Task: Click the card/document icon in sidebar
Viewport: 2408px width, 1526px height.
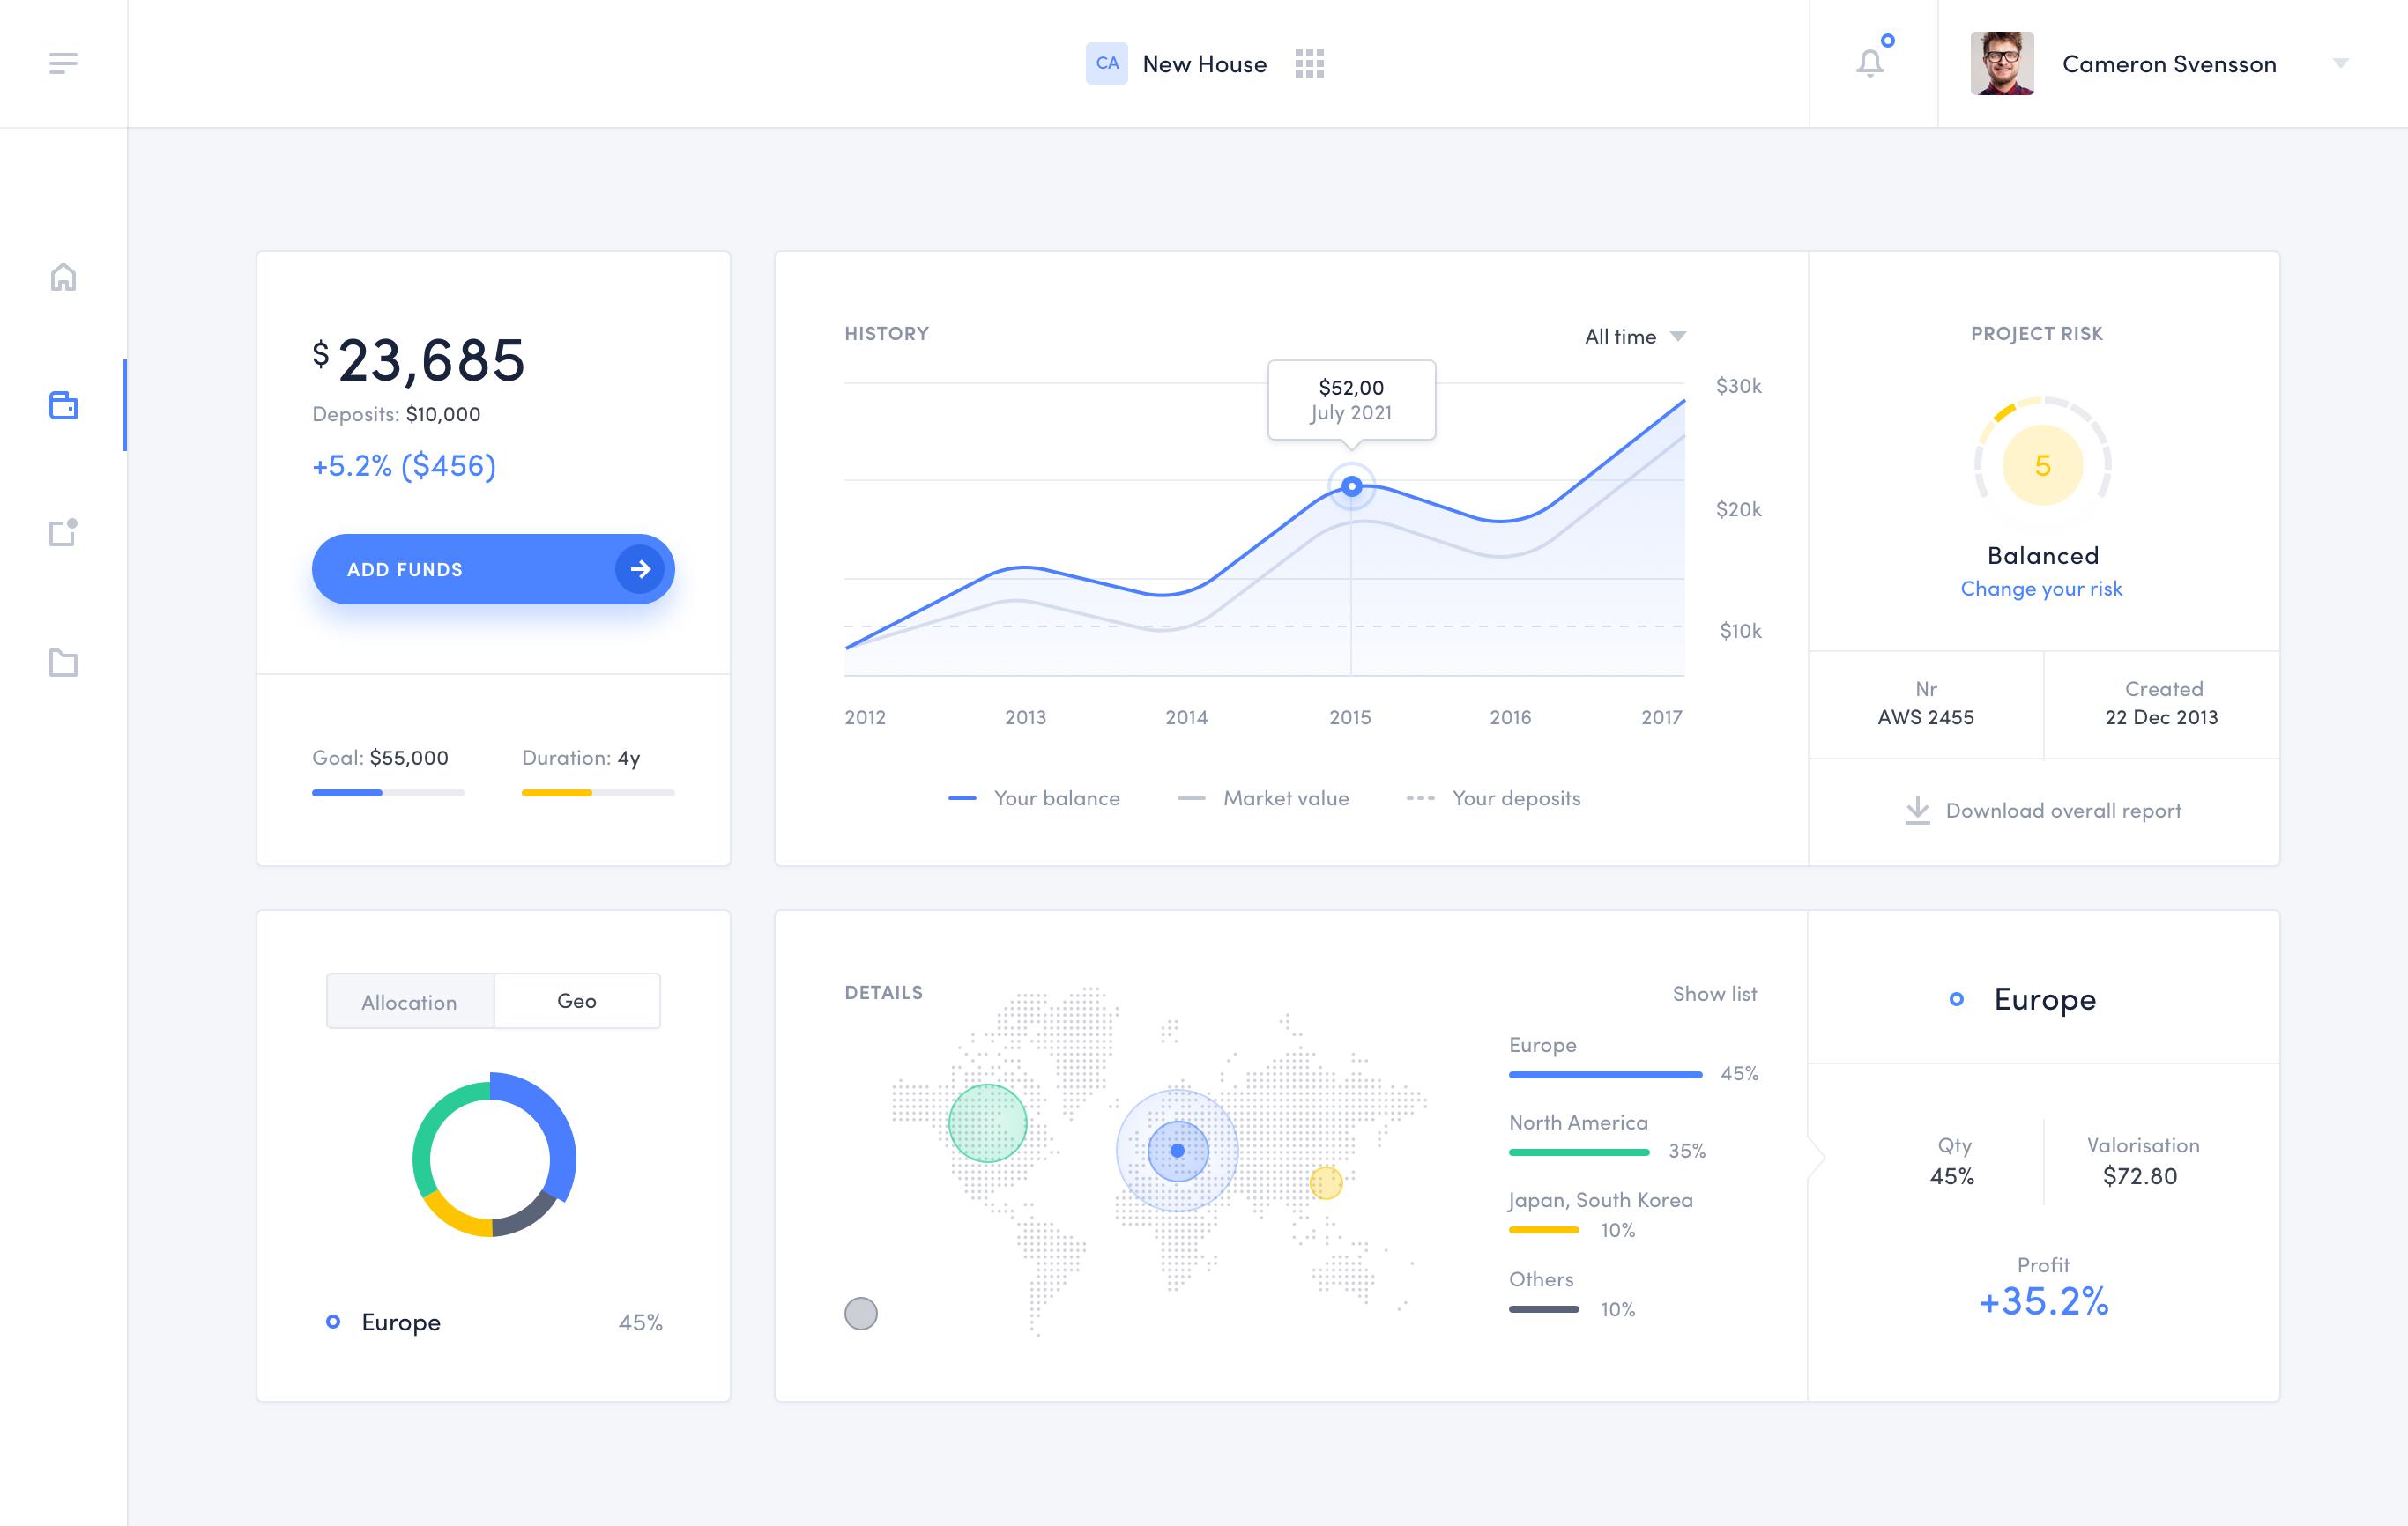Action: [63, 533]
